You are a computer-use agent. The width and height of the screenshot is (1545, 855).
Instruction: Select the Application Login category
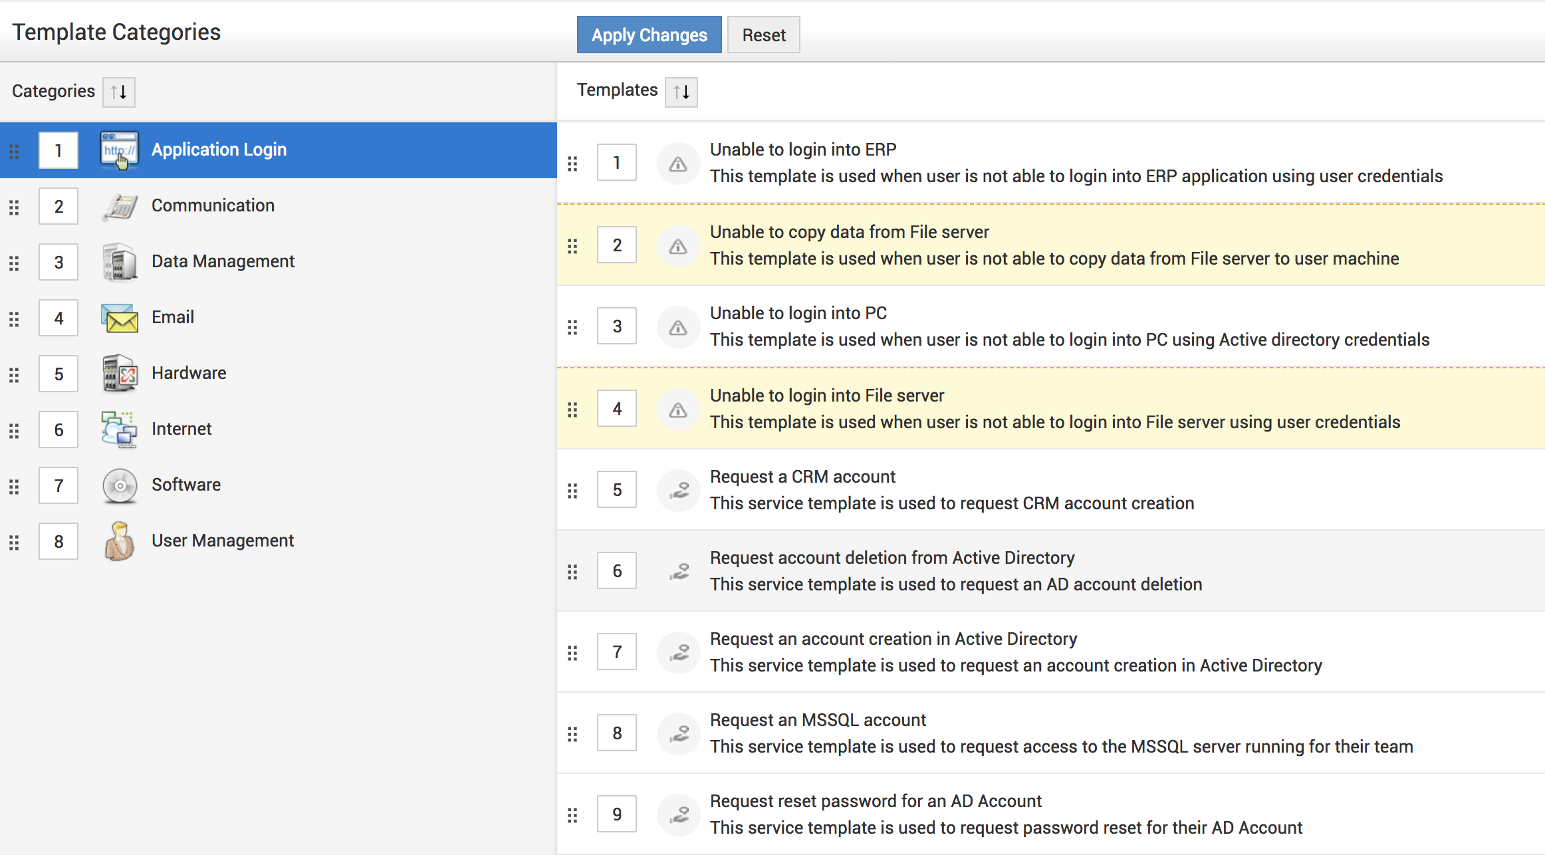219,150
